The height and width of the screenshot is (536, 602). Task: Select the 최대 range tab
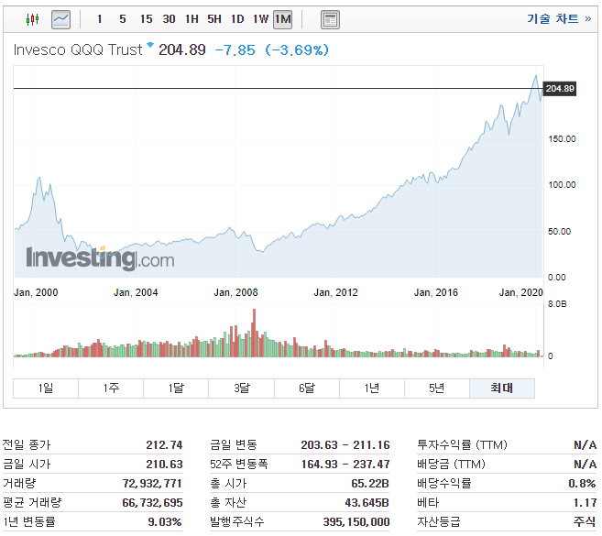[x=502, y=388]
